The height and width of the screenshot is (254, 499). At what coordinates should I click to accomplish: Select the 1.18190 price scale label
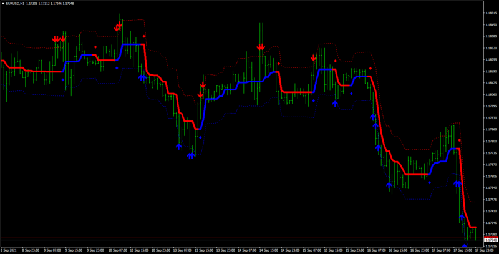[492, 71]
